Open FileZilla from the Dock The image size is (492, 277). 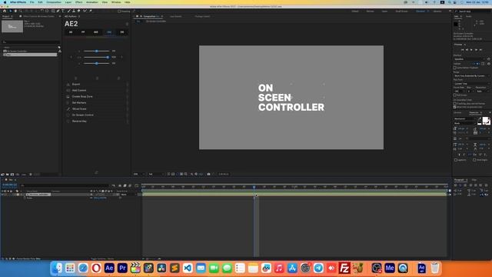(x=344, y=268)
